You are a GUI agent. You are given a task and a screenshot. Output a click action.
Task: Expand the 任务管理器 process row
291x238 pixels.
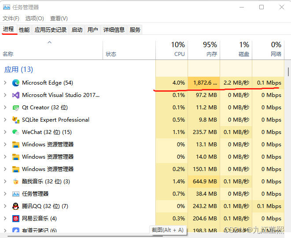point(5,194)
